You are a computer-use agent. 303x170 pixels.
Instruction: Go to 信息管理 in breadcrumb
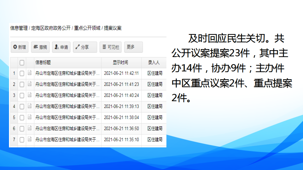click(x=19, y=28)
